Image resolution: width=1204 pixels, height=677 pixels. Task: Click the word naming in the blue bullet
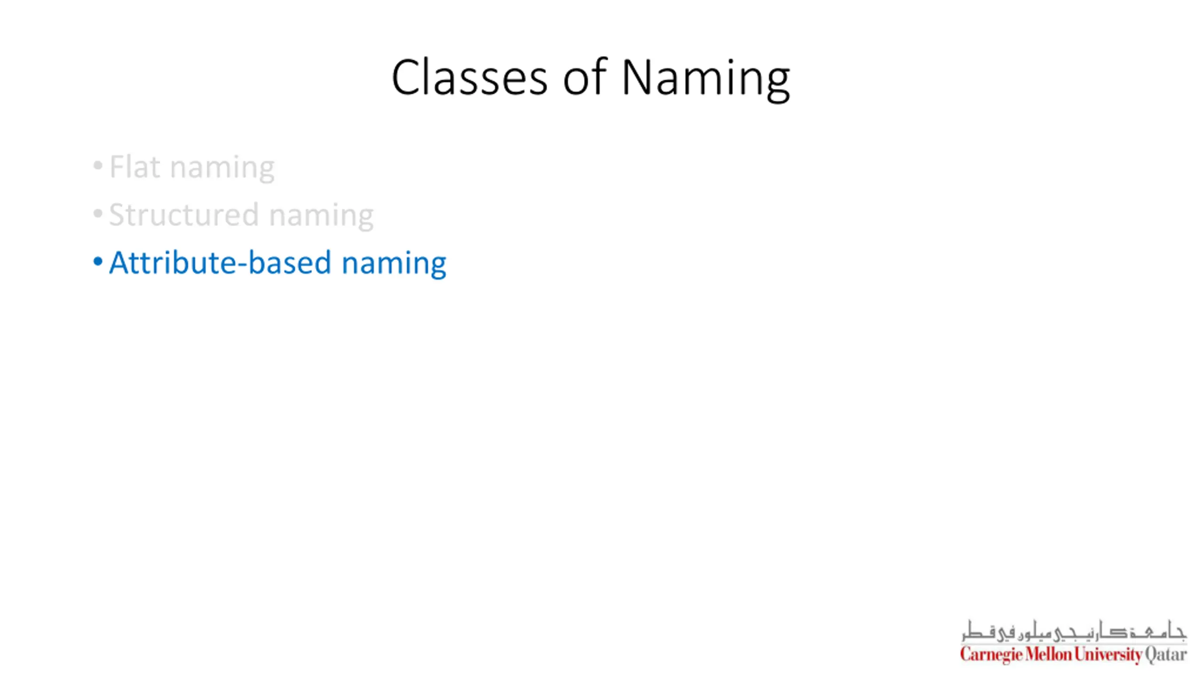394,263
